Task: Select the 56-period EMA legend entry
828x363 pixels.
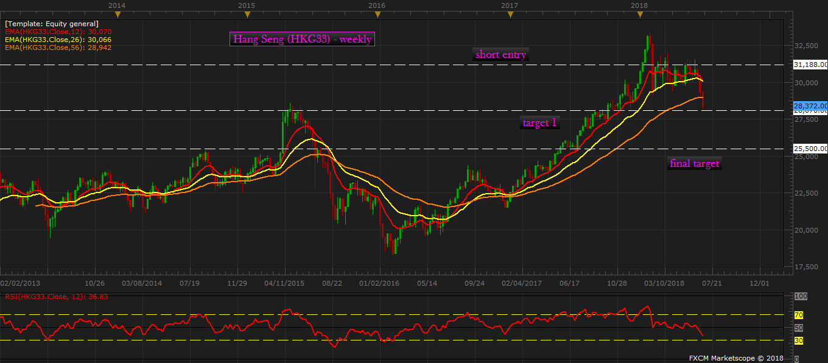Action: [58, 47]
